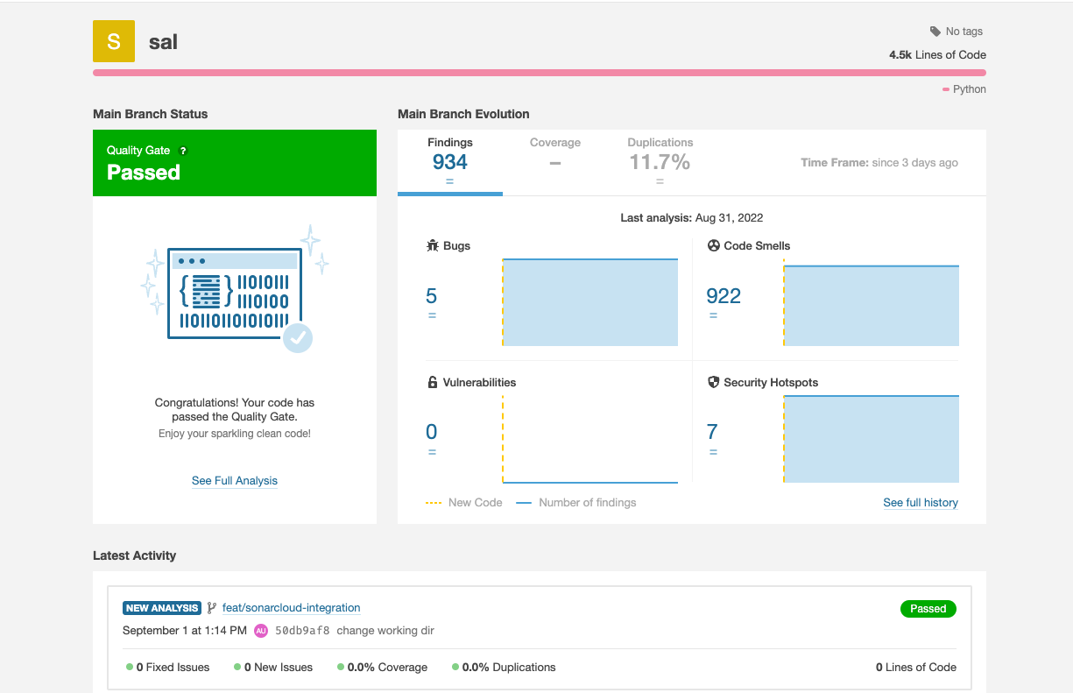Open the feat/sonarcloud-integration branch link

click(x=291, y=608)
